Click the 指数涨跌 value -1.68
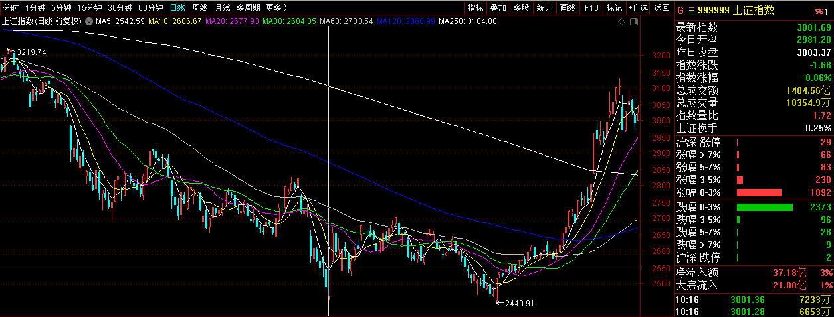The image size is (834, 317). click(x=820, y=65)
